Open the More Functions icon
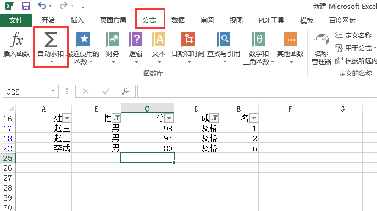Image resolution: width=377 pixels, height=211 pixels. pyautogui.click(x=290, y=40)
